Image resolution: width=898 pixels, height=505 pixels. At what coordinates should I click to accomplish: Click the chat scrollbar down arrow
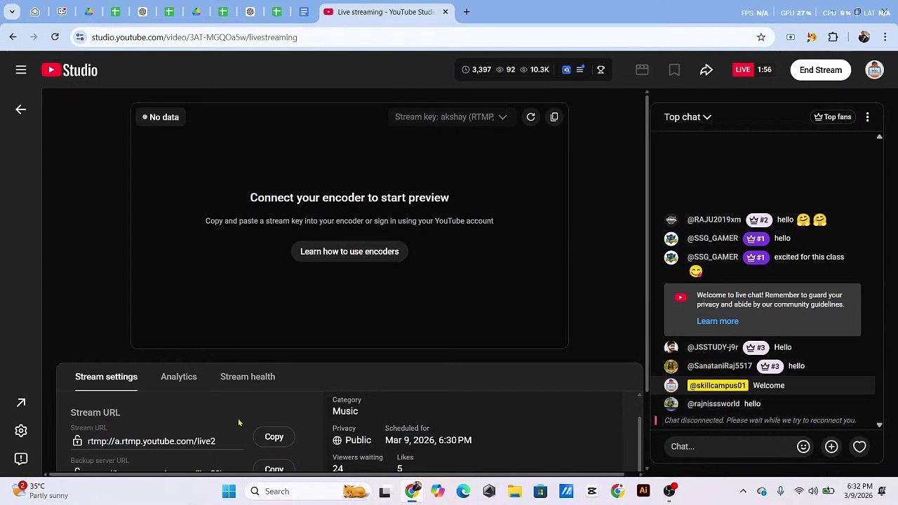[x=879, y=425]
